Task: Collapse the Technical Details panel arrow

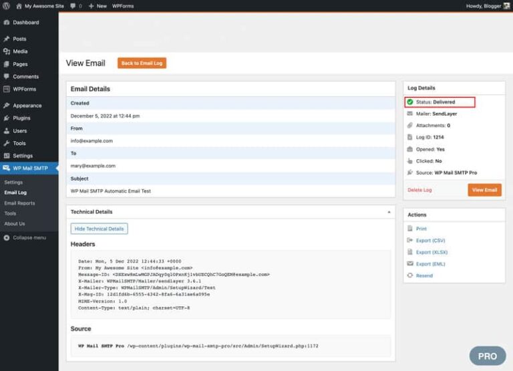Action: click(389, 211)
